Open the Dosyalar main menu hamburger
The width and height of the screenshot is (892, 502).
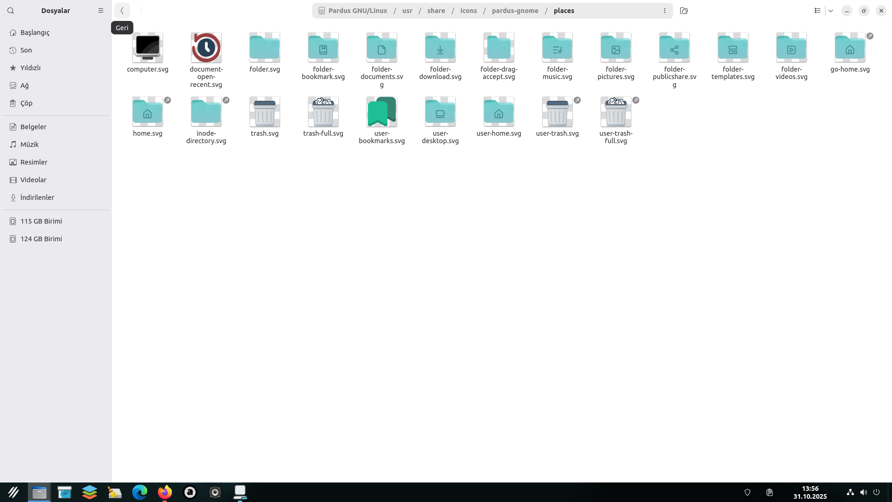(x=101, y=11)
